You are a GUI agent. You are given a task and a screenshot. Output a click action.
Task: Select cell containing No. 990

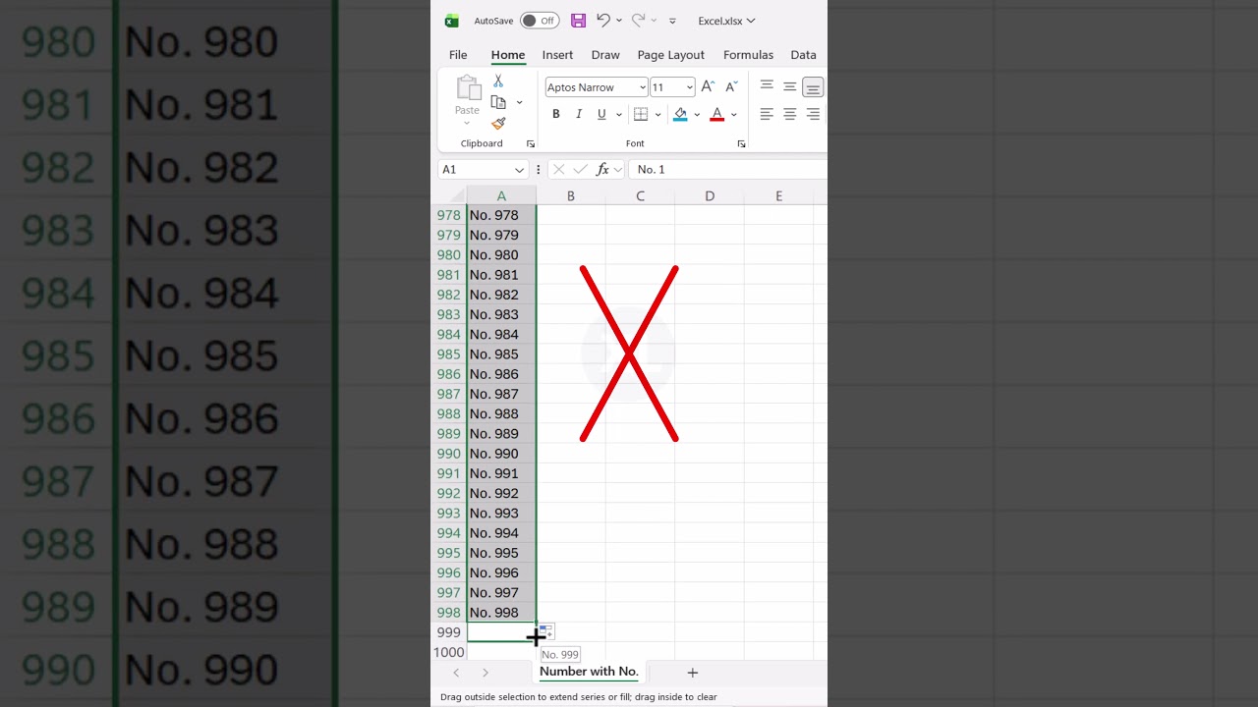[x=501, y=454]
